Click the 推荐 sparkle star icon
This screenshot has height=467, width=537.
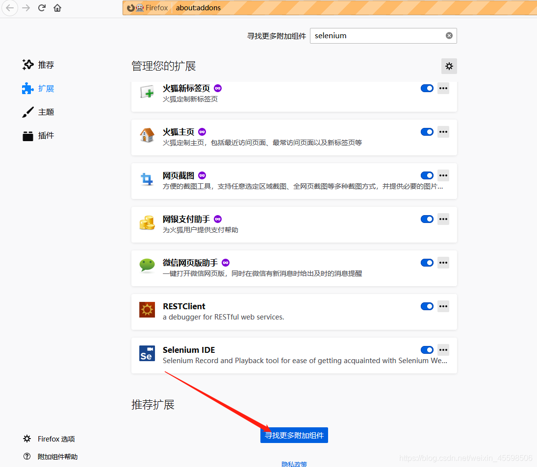pos(28,65)
